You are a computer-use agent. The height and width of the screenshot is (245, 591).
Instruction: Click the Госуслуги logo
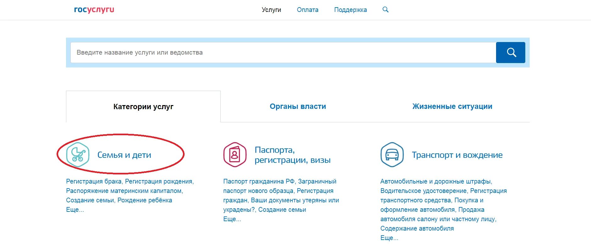coord(94,10)
